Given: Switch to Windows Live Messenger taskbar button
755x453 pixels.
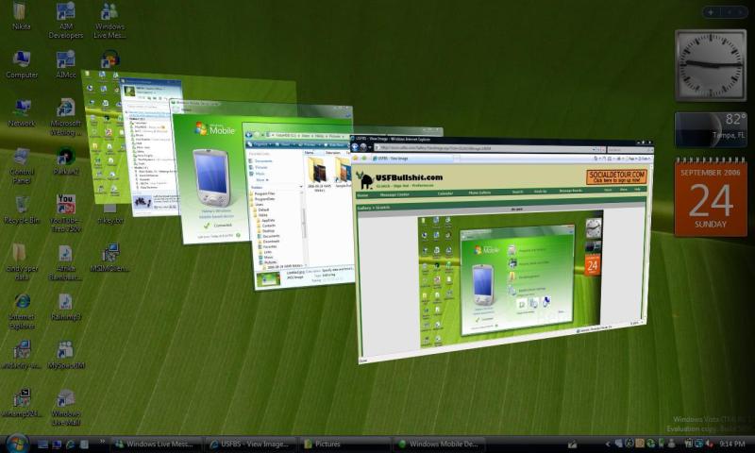Looking at the screenshot, I should [157, 444].
